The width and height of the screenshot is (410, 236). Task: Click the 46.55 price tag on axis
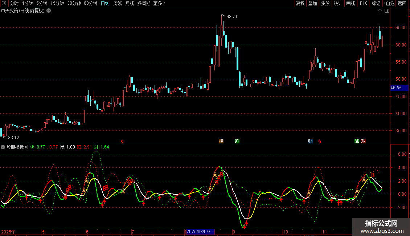(399, 88)
